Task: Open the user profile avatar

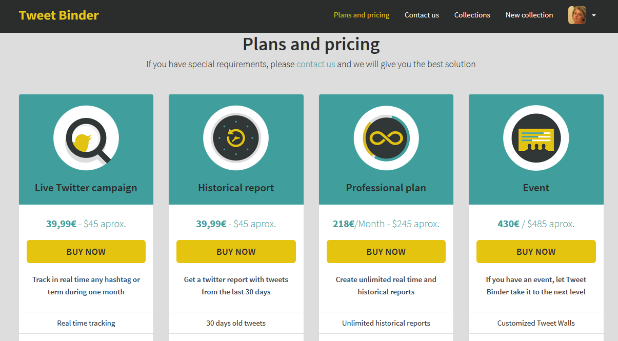Action: coord(577,15)
